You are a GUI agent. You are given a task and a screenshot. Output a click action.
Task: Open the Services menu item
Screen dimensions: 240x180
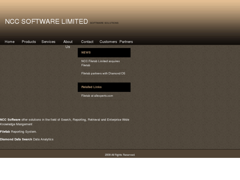pyautogui.click(x=49, y=42)
